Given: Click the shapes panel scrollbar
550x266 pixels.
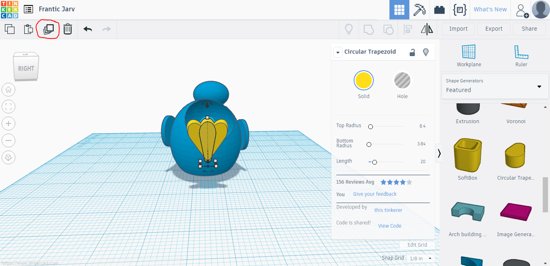Looking at the screenshot, I should 545,195.
